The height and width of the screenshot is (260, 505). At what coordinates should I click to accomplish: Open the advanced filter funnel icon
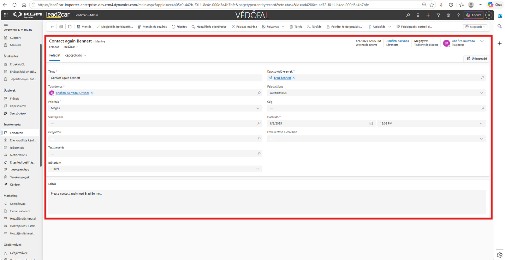438,15
